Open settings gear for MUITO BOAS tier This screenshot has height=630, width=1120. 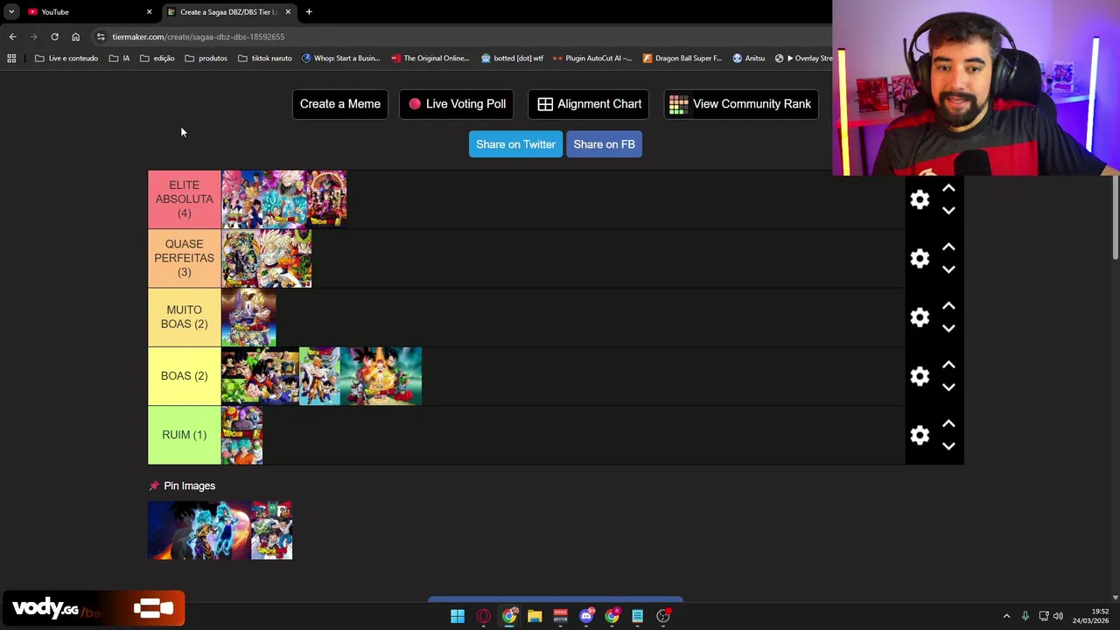click(x=920, y=317)
